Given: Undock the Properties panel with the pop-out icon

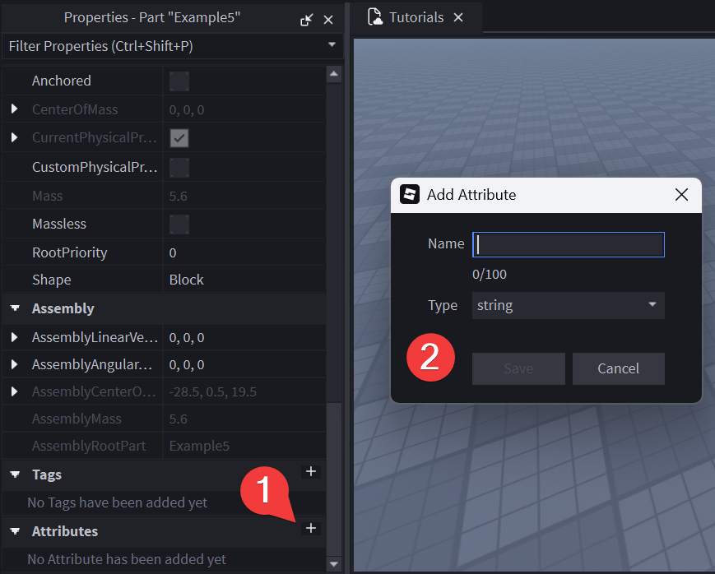Looking at the screenshot, I should pos(306,20).
